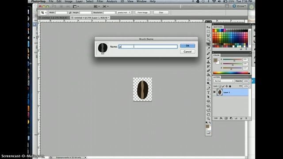
Task: Open View Extras dropdown
Action: [76, 6]
